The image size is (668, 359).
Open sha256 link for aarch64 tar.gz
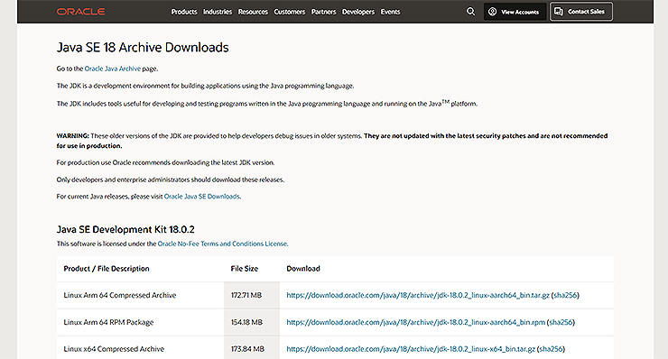[x=565, y=295]
